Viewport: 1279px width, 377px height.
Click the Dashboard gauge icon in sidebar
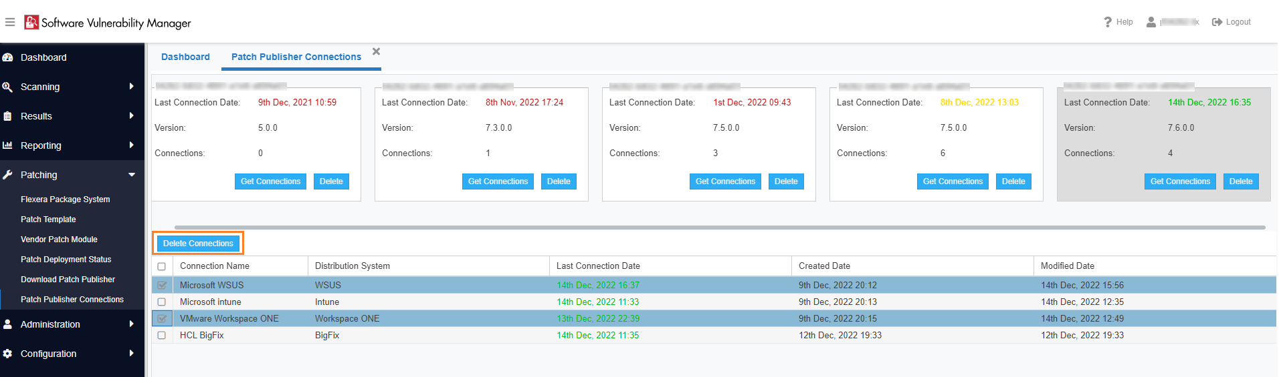pyautogui.click(x=8, y=57)
